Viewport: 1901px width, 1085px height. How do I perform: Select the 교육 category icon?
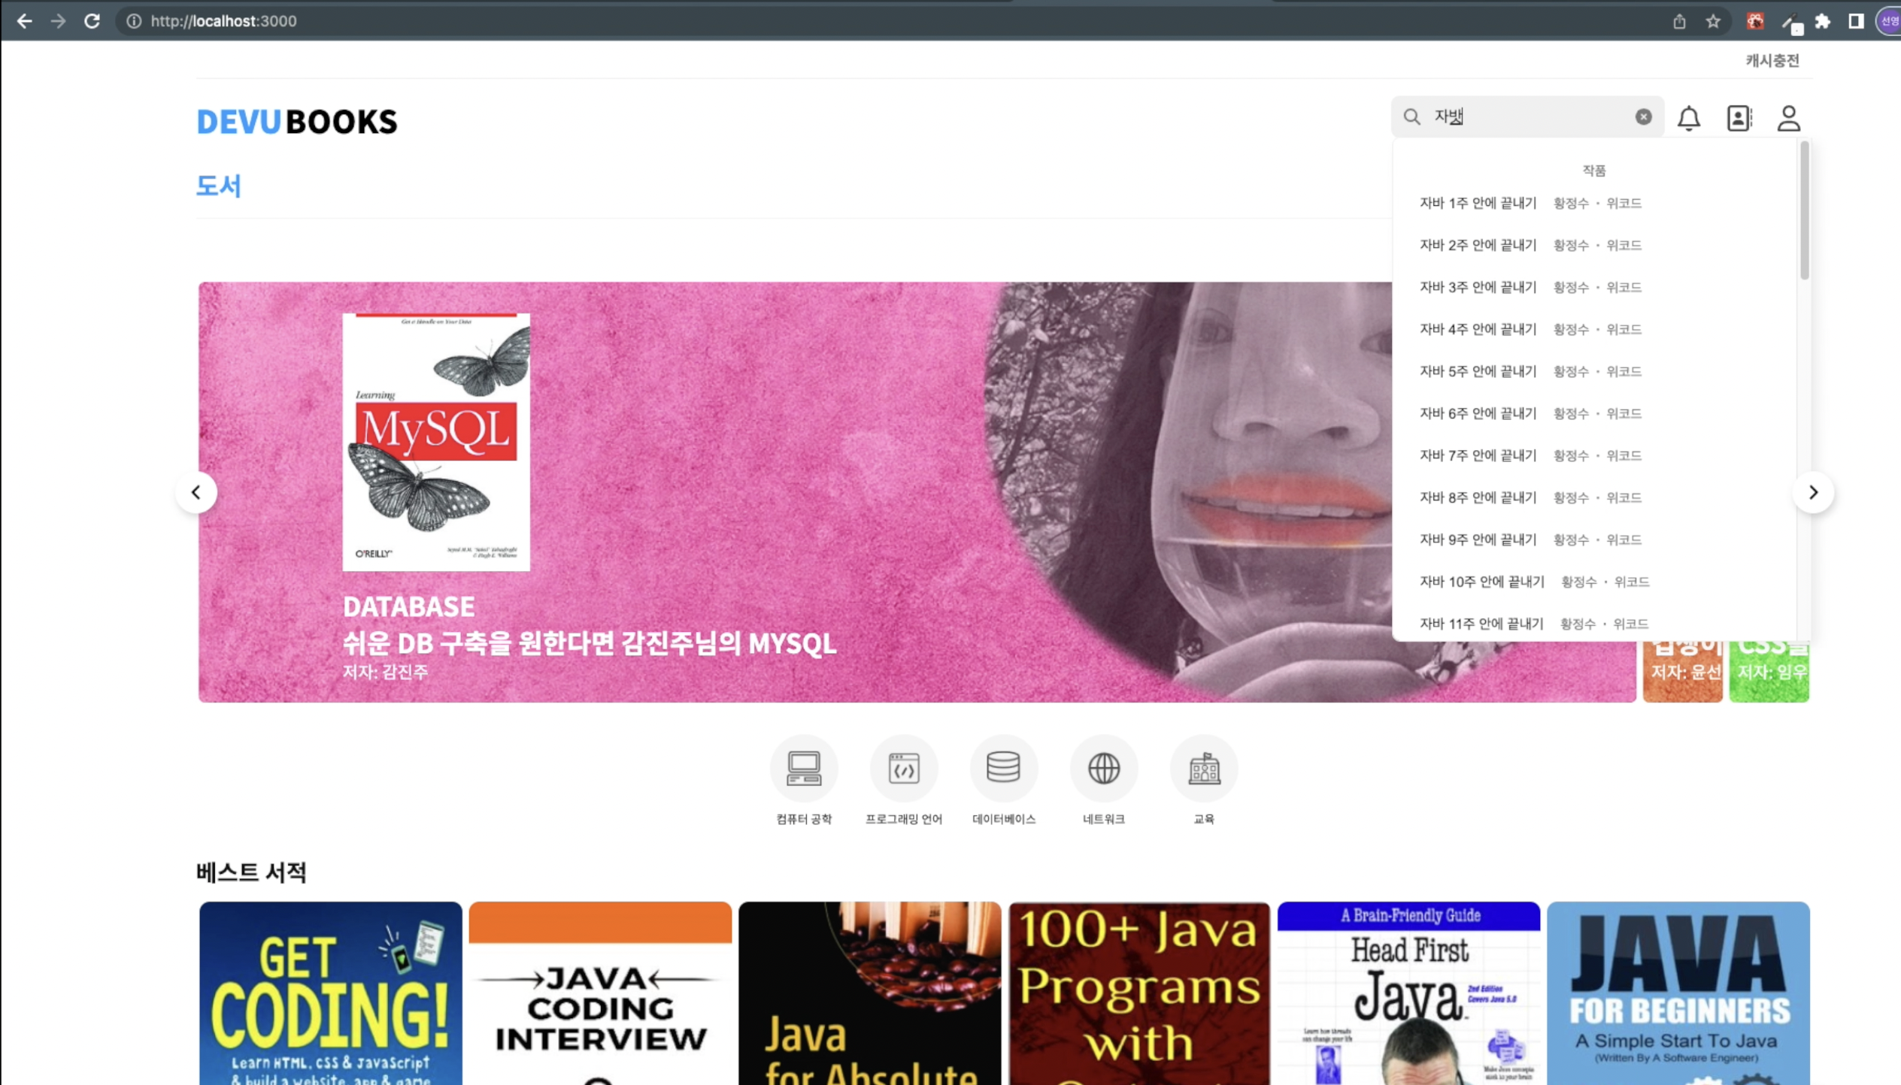point(1203,768)
